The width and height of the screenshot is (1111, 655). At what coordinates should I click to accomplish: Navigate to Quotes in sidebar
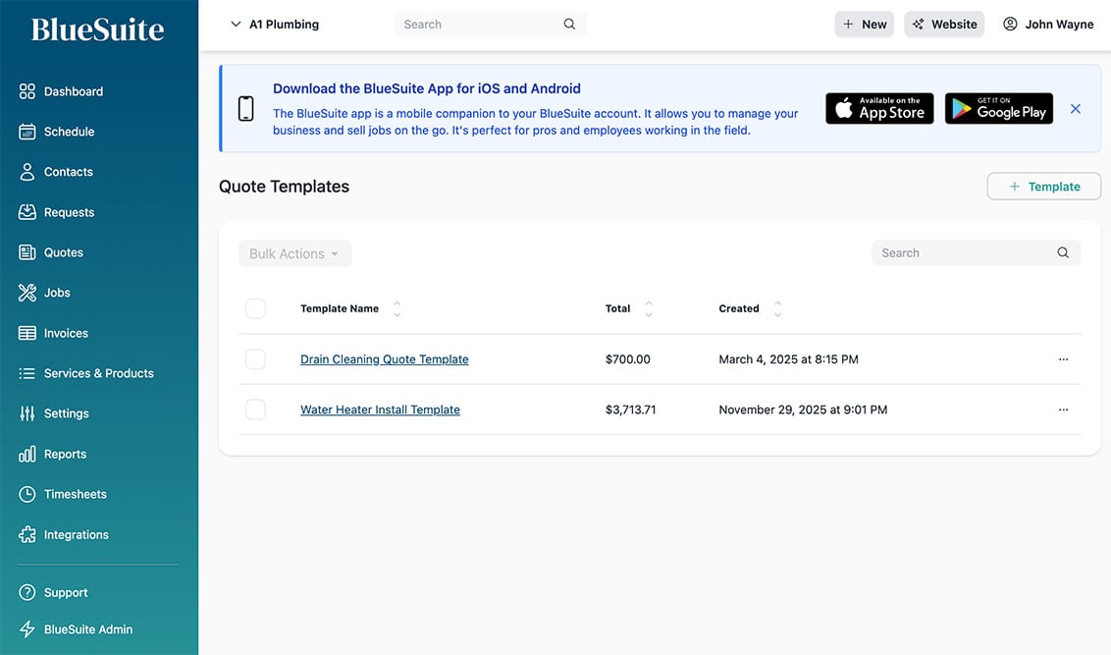tap(63, 252)
